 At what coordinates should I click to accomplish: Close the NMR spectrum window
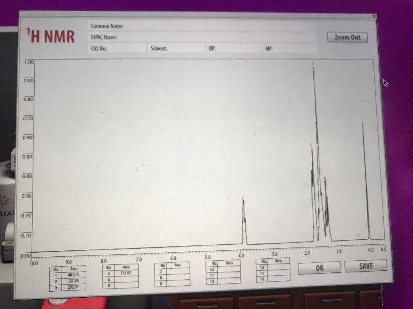[374, 16]
